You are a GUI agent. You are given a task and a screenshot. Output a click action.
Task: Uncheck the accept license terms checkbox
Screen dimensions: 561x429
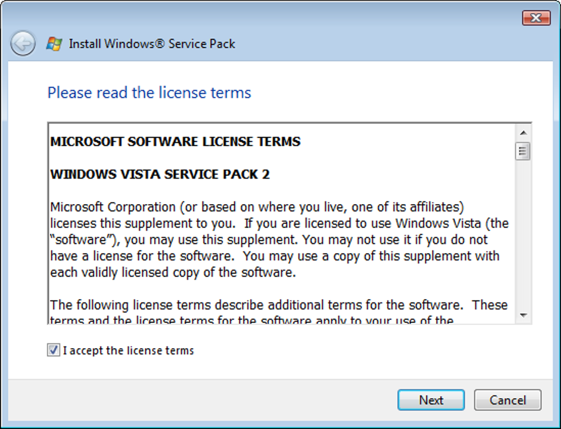coord(53,350)
